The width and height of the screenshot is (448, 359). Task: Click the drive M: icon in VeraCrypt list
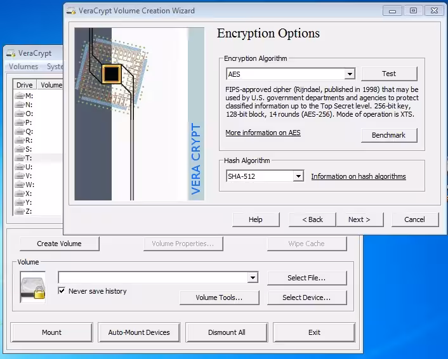tap(20, 95)
